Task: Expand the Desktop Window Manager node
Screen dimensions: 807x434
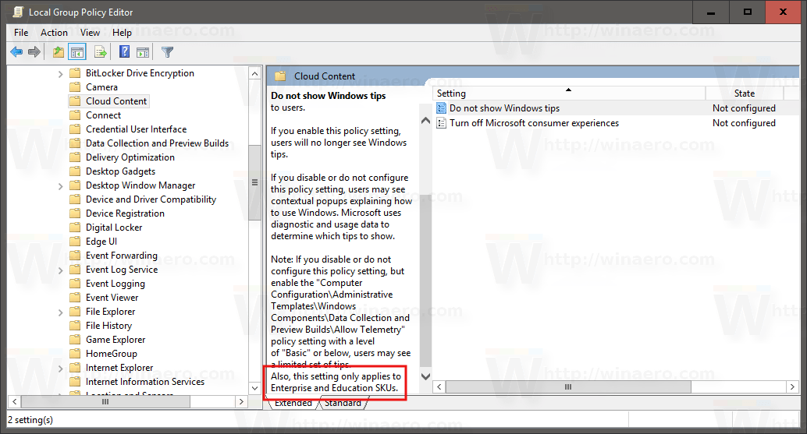Action: pos(60,186)
